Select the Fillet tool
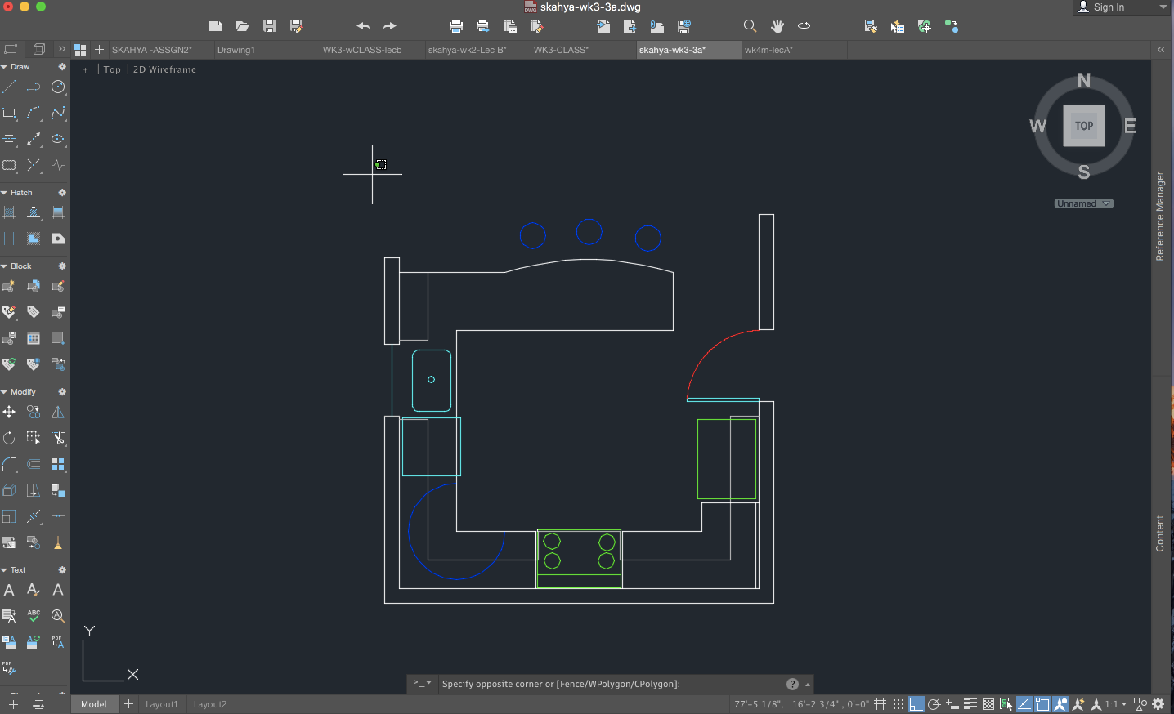 [9, 465]
